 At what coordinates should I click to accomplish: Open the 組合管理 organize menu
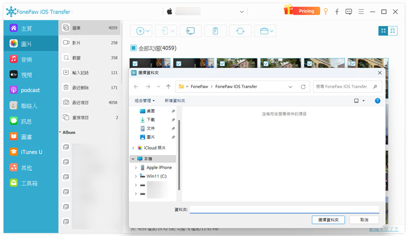(x=145, y=101)
